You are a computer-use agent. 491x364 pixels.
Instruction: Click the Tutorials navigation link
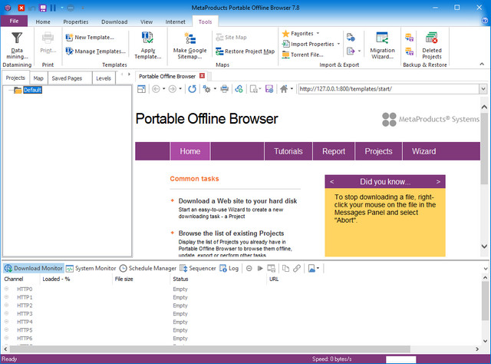click(x=288, y=151)
